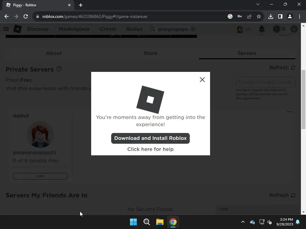Open File Explorer from taskbar
Image resolution: width=306 pixels, height=229 pixels.
pyautogui.click(x=160, y=222)
